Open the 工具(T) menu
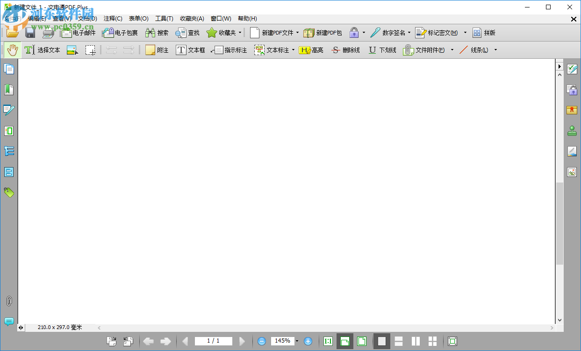Viewport: 581px width, 351px height. click(164, 19)
